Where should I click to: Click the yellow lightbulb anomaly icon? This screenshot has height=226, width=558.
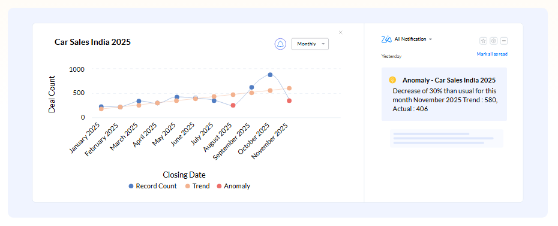tap(392, 80)
